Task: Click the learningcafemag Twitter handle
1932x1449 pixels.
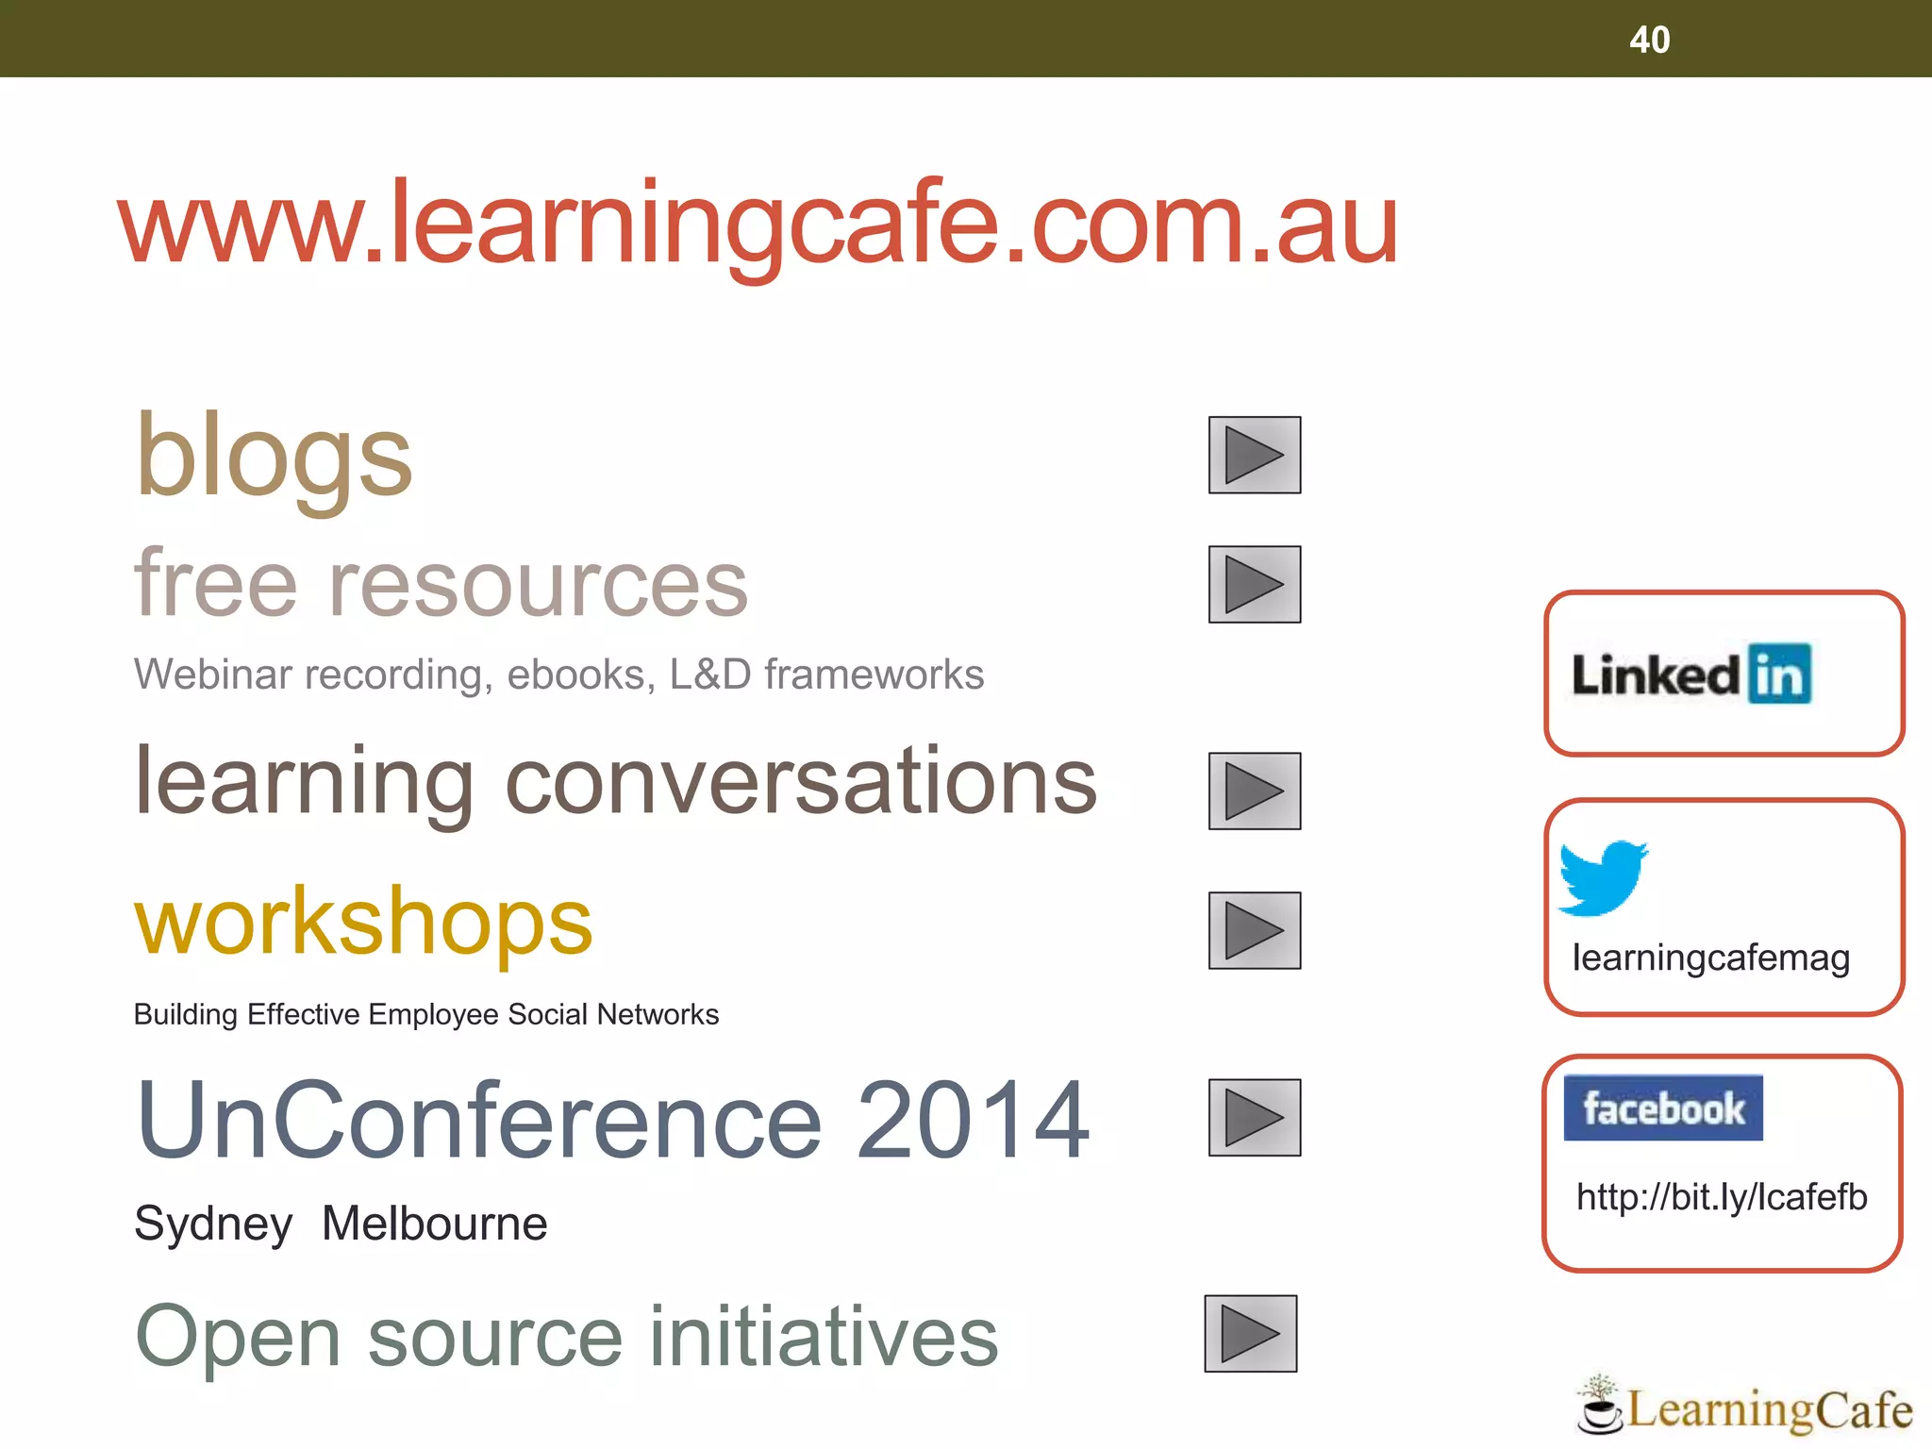Action: [1711, 958]
